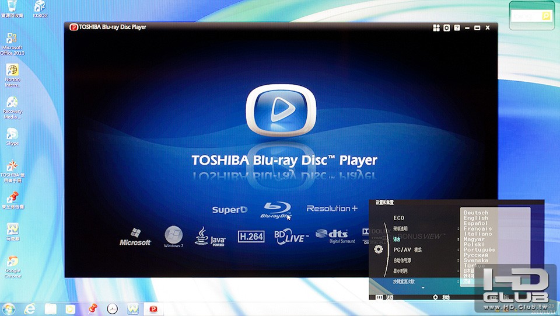Minimize the TOSHIBA Blu-ray Disc Player window
This screenshot has width=560, height=316.
point(467,28)
